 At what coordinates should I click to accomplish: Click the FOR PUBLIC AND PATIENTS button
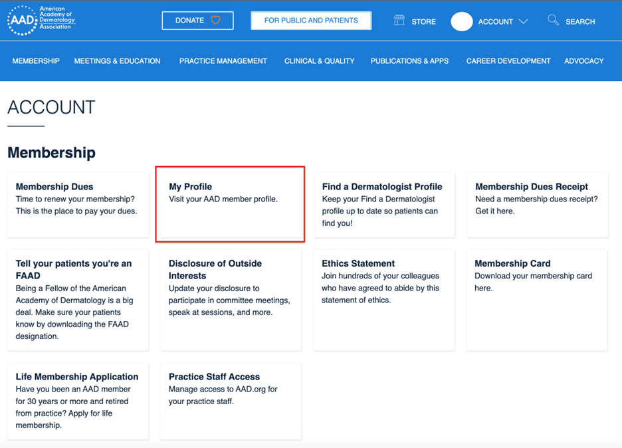(x=310, y=21)
